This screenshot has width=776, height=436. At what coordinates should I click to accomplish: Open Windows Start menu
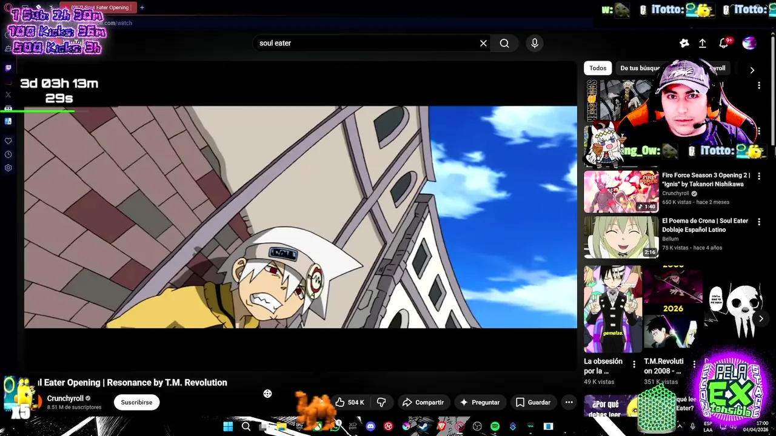(x=228, y=426)
